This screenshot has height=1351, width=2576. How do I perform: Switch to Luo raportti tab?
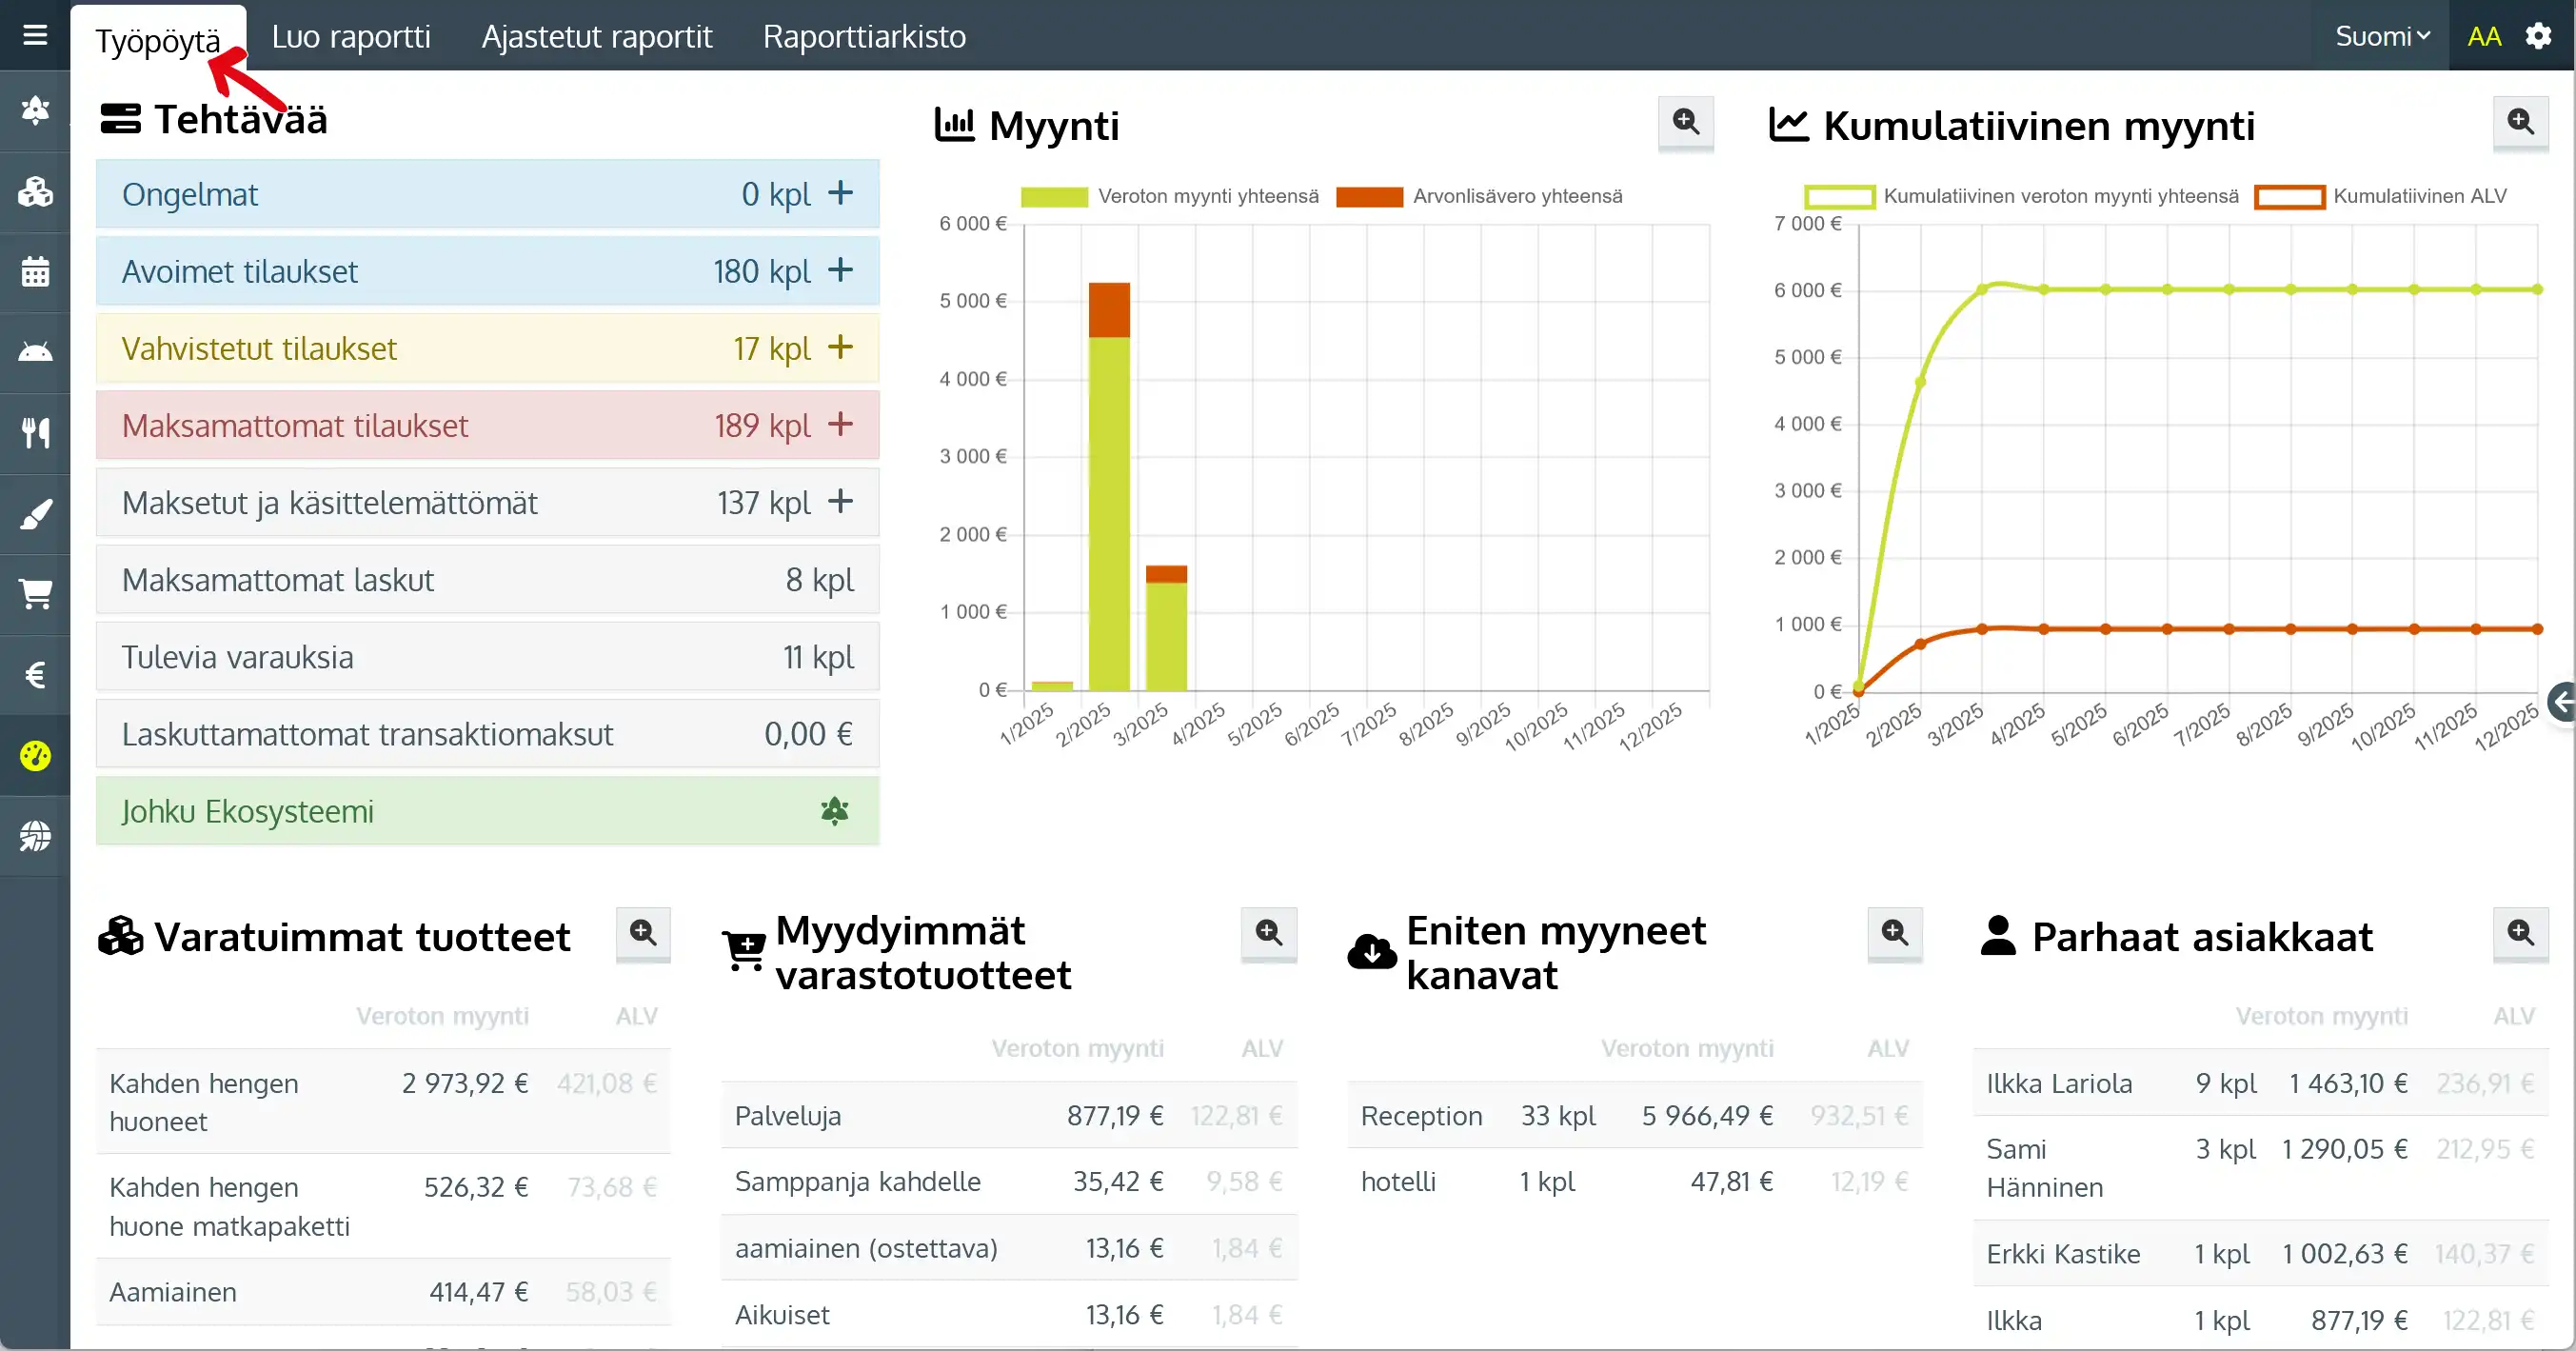click(x=351, y=36)
